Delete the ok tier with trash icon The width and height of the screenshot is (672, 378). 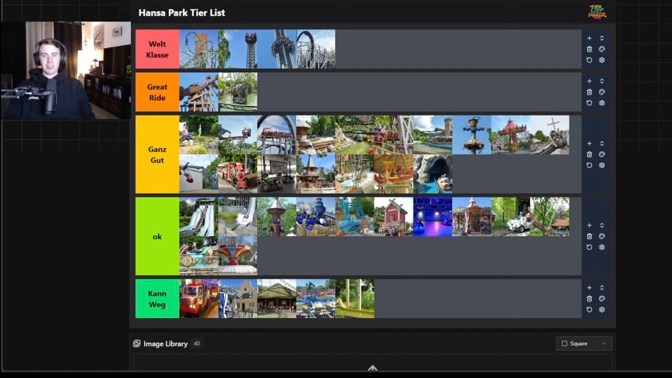(x=589, y=237)
